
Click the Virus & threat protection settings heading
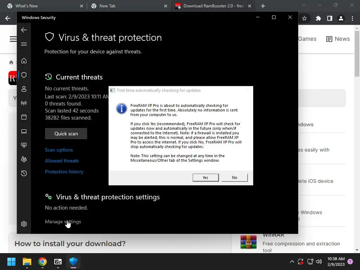[x=108, y=197]
